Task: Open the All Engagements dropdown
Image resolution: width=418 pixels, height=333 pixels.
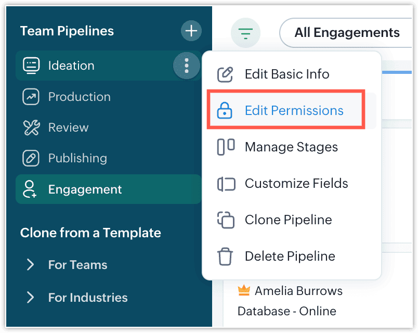Action: pyautogui.click(x=346, y=33)
